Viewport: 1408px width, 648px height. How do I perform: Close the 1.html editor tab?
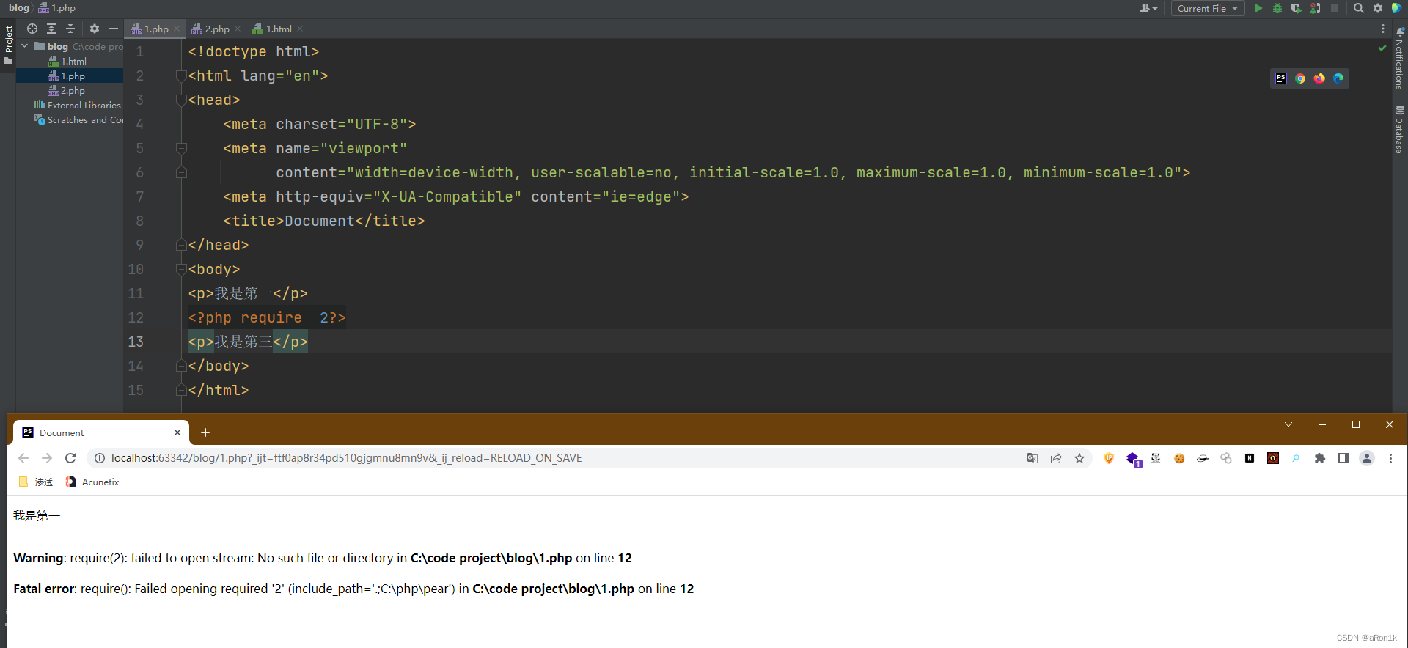pos(300,29)
